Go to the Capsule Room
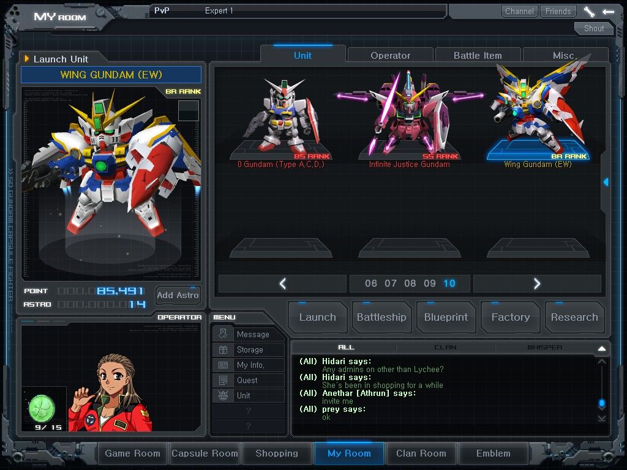Screen dimensions: 627x470 click(205, 453)
